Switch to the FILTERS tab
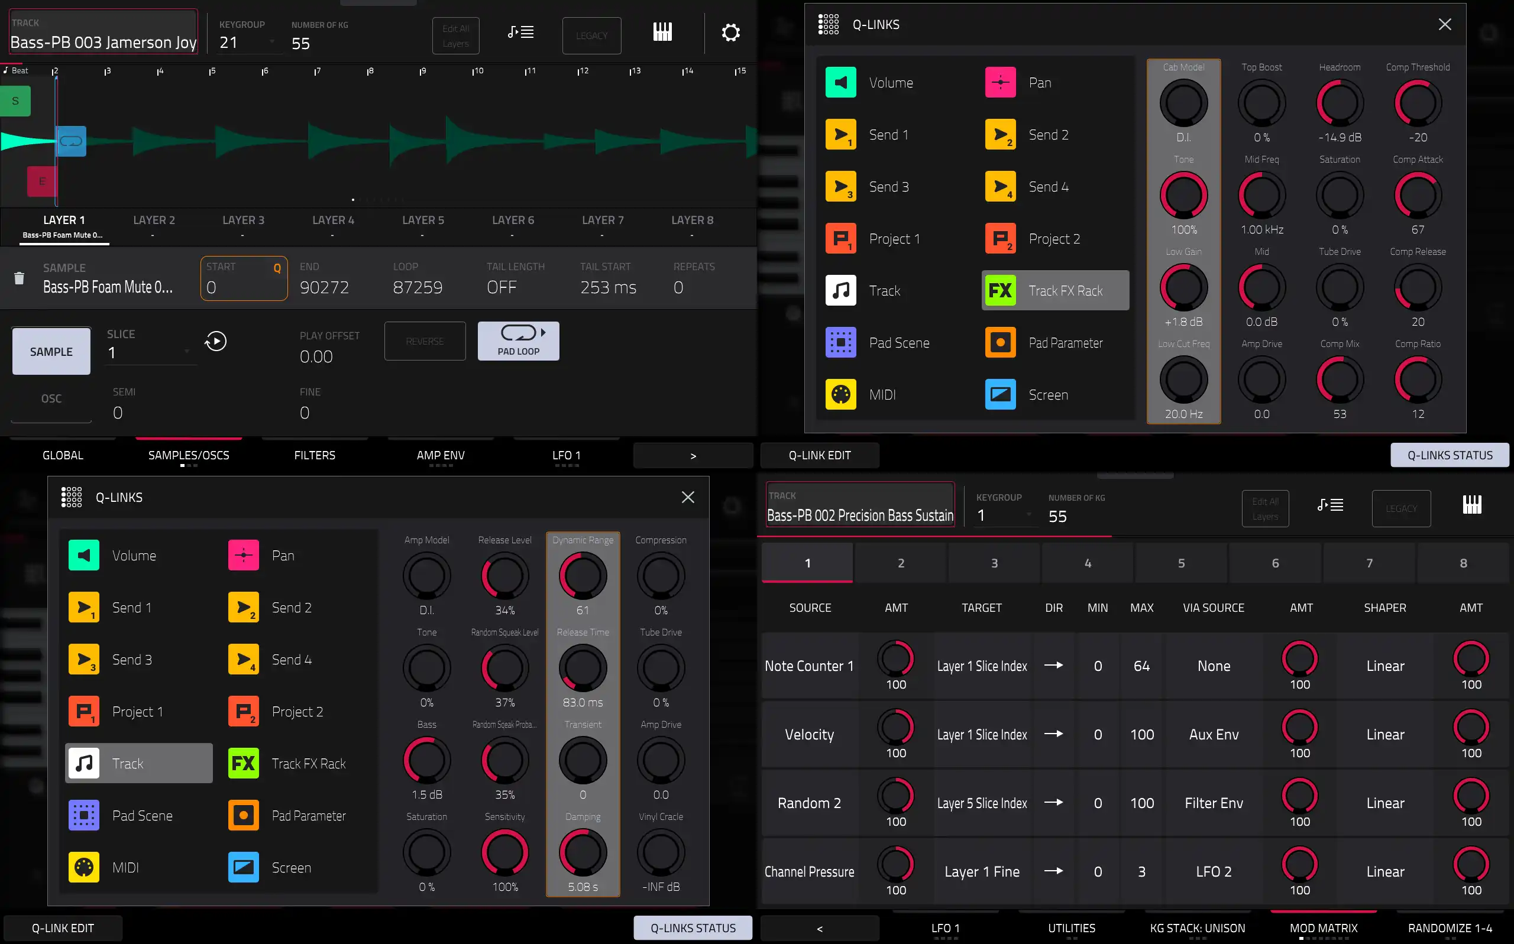 tap(315, 455)
